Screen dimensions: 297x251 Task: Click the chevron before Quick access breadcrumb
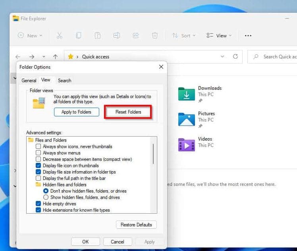(77, 57)
